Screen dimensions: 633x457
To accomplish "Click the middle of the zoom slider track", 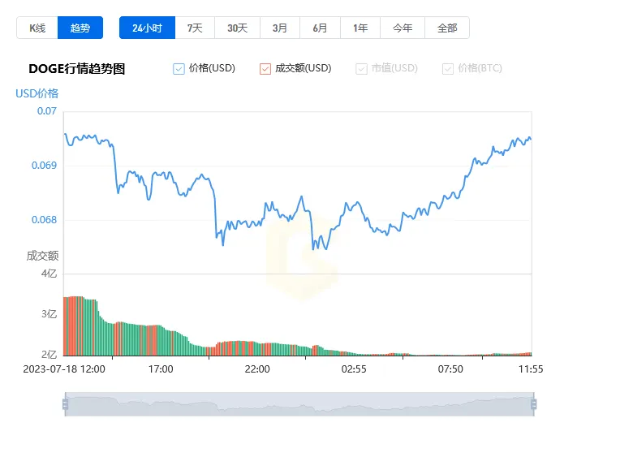I will pos(299,404).
